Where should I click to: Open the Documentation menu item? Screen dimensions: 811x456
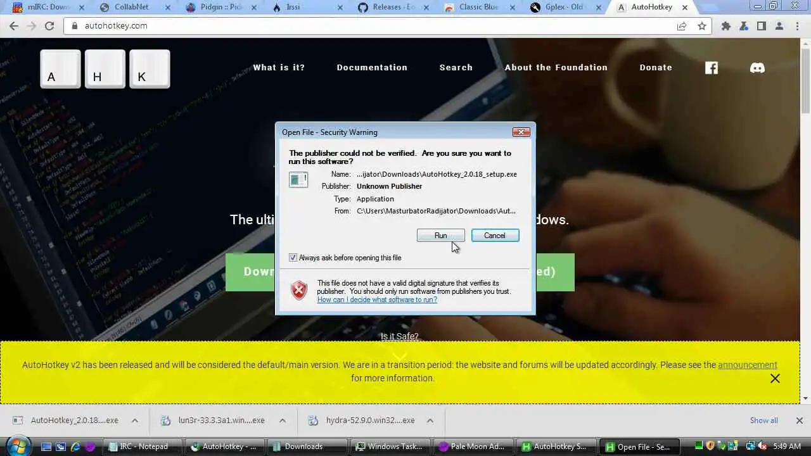coord(372,68)
